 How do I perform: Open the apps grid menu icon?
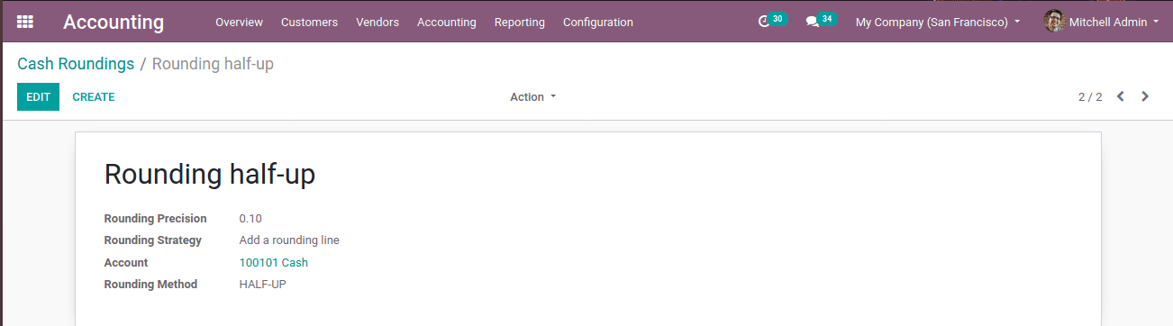point(25,22)
